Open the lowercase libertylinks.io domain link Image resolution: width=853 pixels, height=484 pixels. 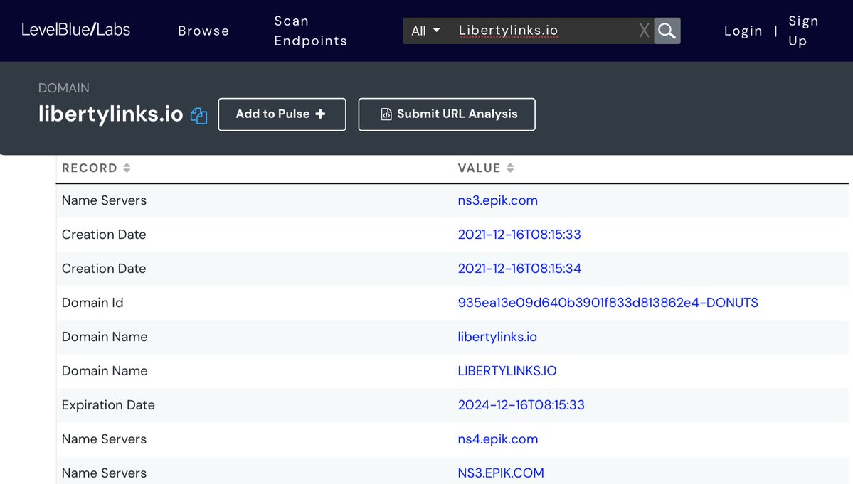pos(497,337)
